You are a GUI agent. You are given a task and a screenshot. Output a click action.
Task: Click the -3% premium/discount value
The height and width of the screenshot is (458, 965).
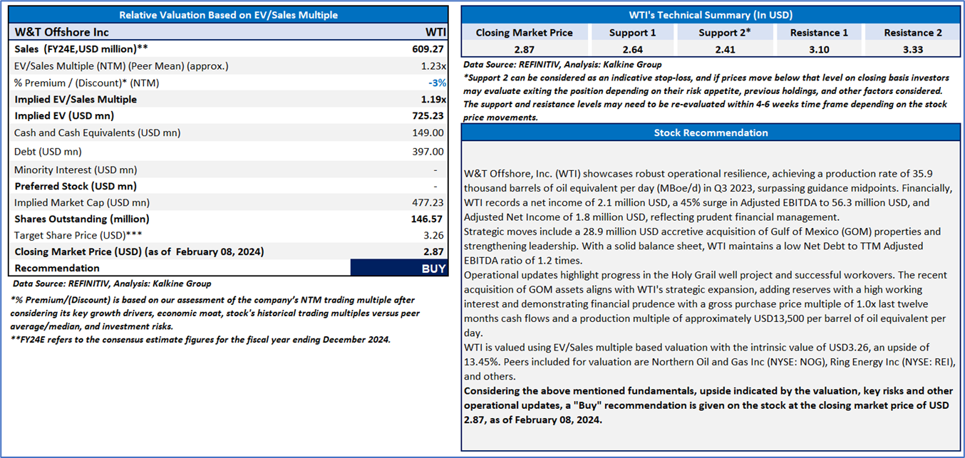pyautogui.click(x=436, y=83)
